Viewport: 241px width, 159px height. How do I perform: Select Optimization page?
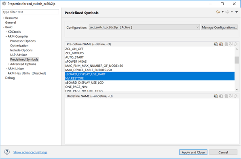pos(19,46)
